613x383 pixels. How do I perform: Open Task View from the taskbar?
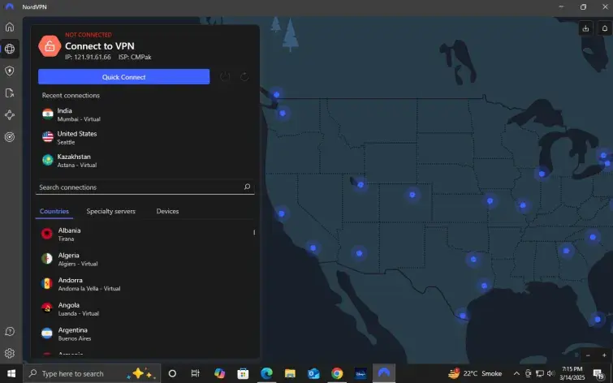(x=195, y=373)
